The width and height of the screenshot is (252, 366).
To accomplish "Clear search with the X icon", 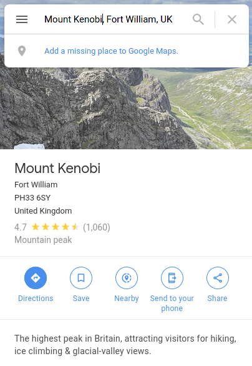I will click(232, 19).
